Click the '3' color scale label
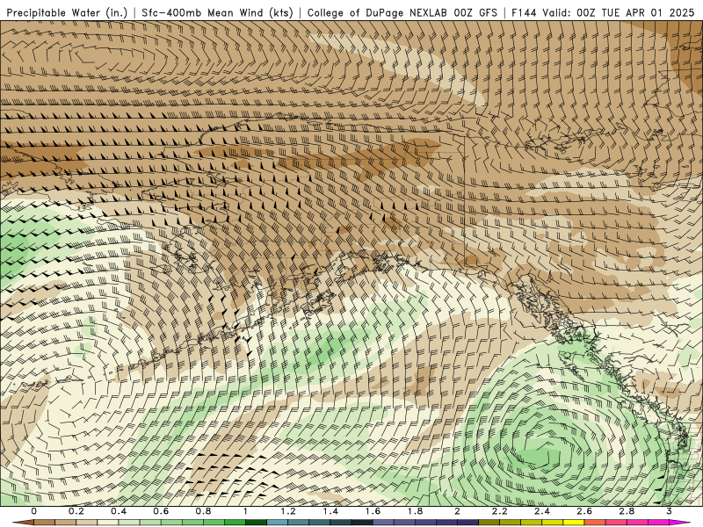The width and height of the screenshot is (703, 527). point(669,511)
